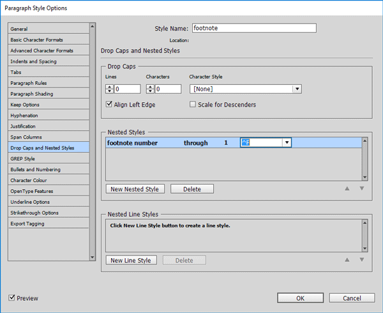Screen dimensions: 383x313
Task: Move nested line style down arrow
Action: pos(361,260)
